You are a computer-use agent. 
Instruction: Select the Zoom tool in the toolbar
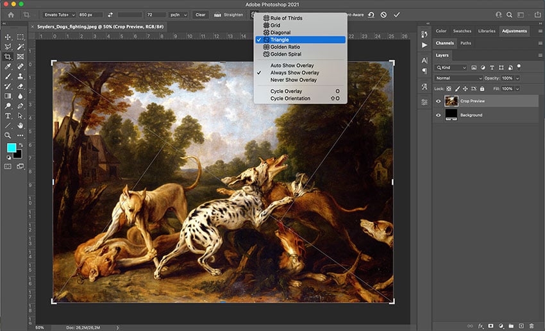(8, 135)
